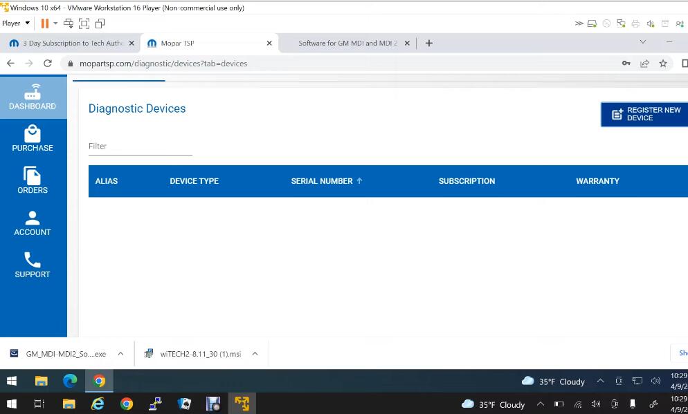Viewport: 688px width, 414px height.
Task: Launch Internet Explorer from the host taskbar
Action: 98,404
